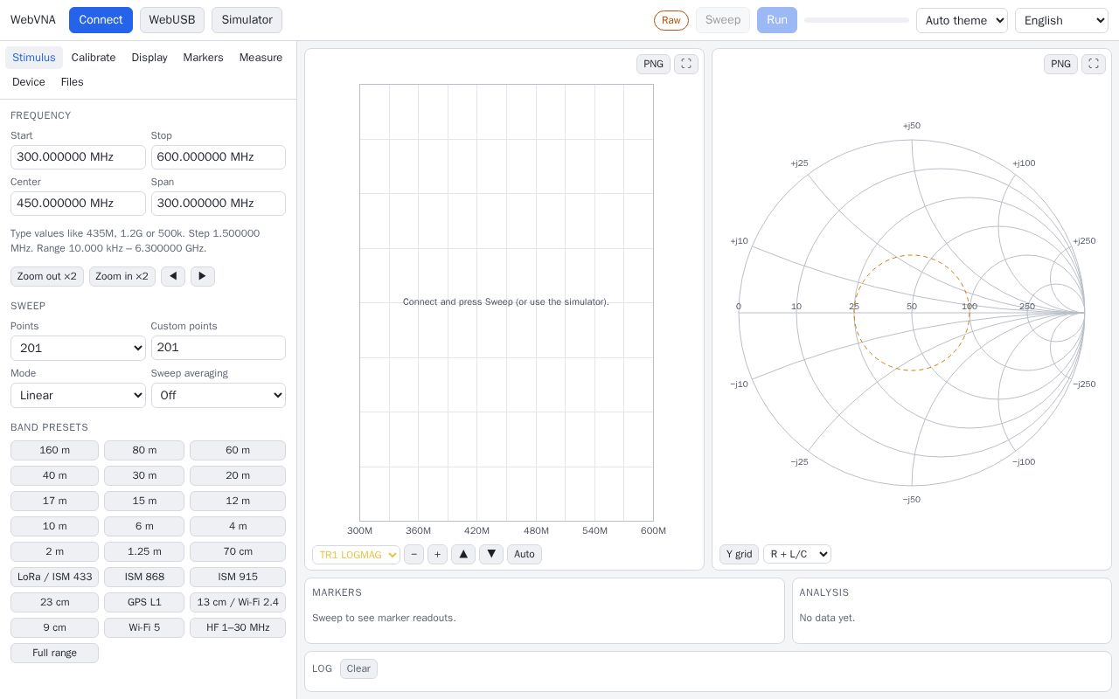Switch to the Markers tab

coord(203,58)
